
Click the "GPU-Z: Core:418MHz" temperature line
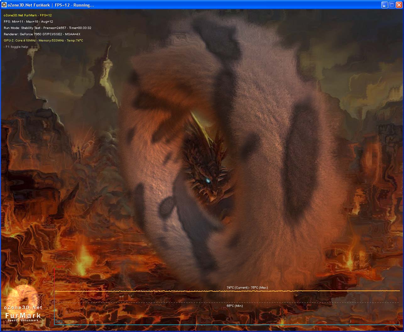click(x=43, y=41)
